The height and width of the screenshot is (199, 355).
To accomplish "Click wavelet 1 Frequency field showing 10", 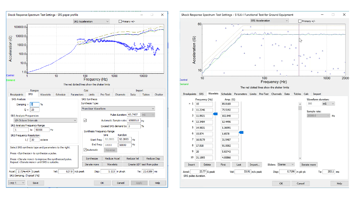I will 204,104.
